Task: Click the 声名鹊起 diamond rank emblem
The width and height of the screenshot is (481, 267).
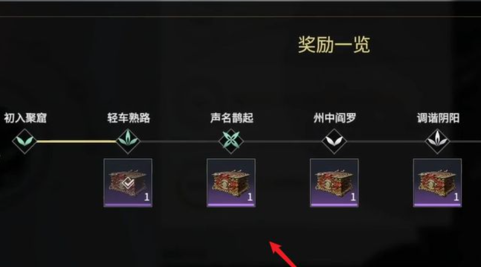Action: 231,141
